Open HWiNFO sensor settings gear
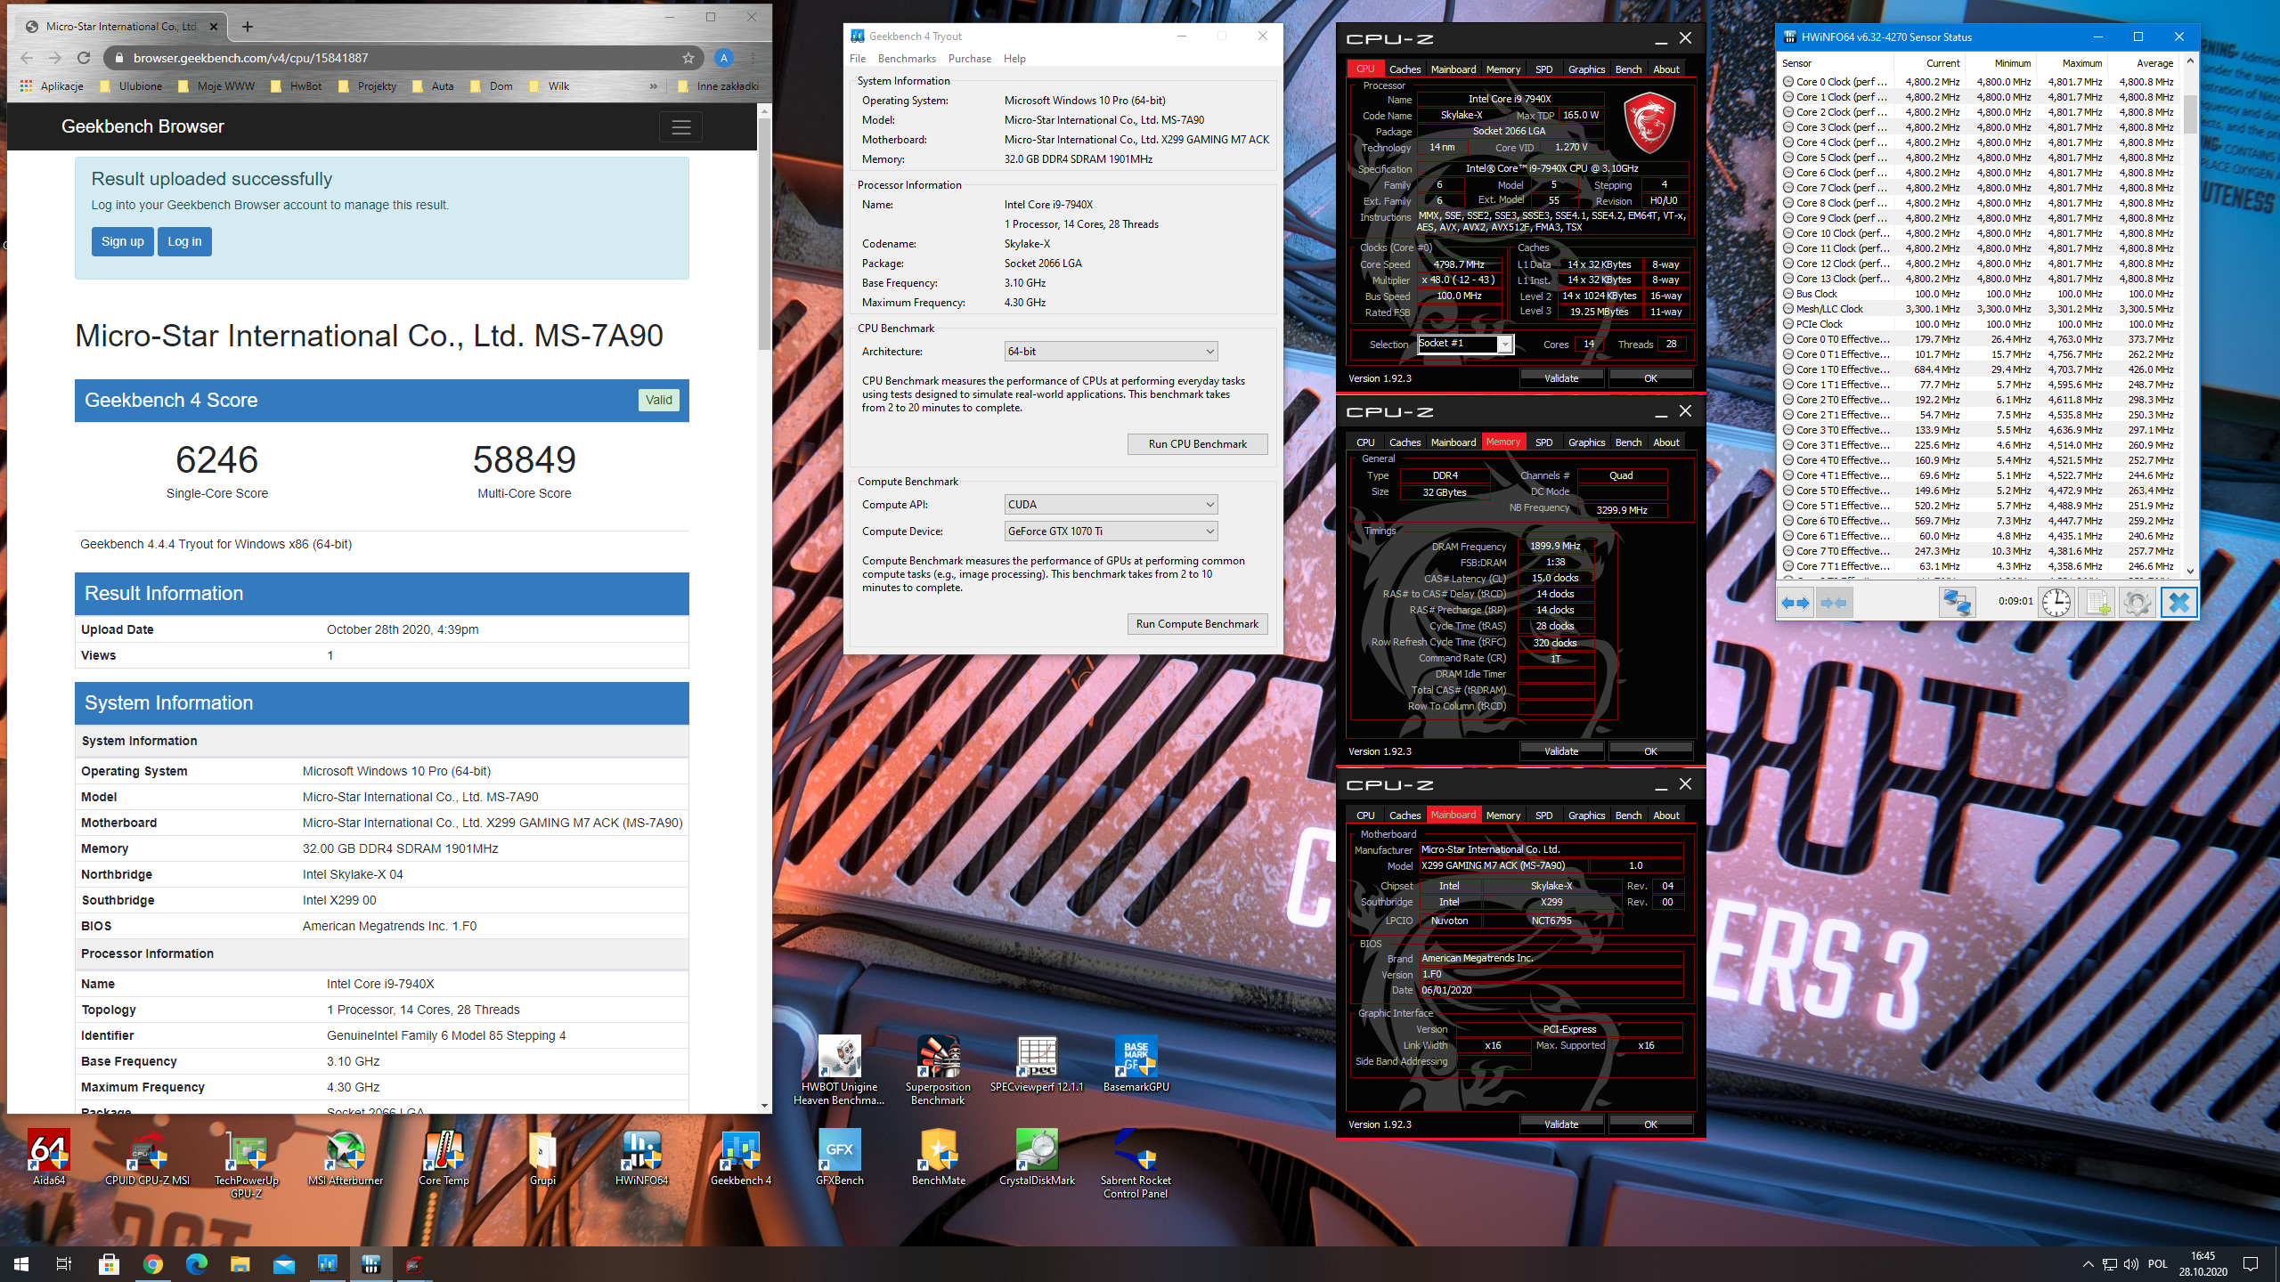Screen dimensions: 2280x1282 pos(2137,603)
